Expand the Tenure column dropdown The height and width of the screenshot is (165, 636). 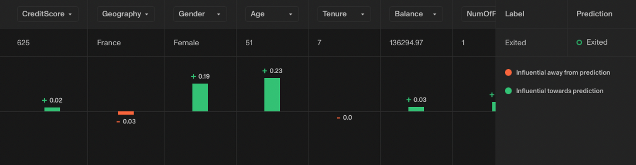pos(344,14)
